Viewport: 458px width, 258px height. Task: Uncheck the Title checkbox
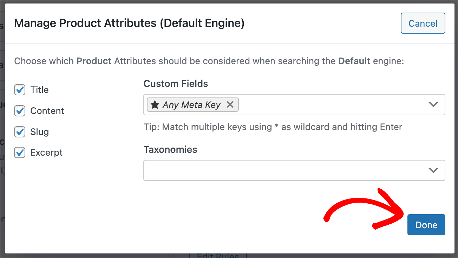(20, 90)
